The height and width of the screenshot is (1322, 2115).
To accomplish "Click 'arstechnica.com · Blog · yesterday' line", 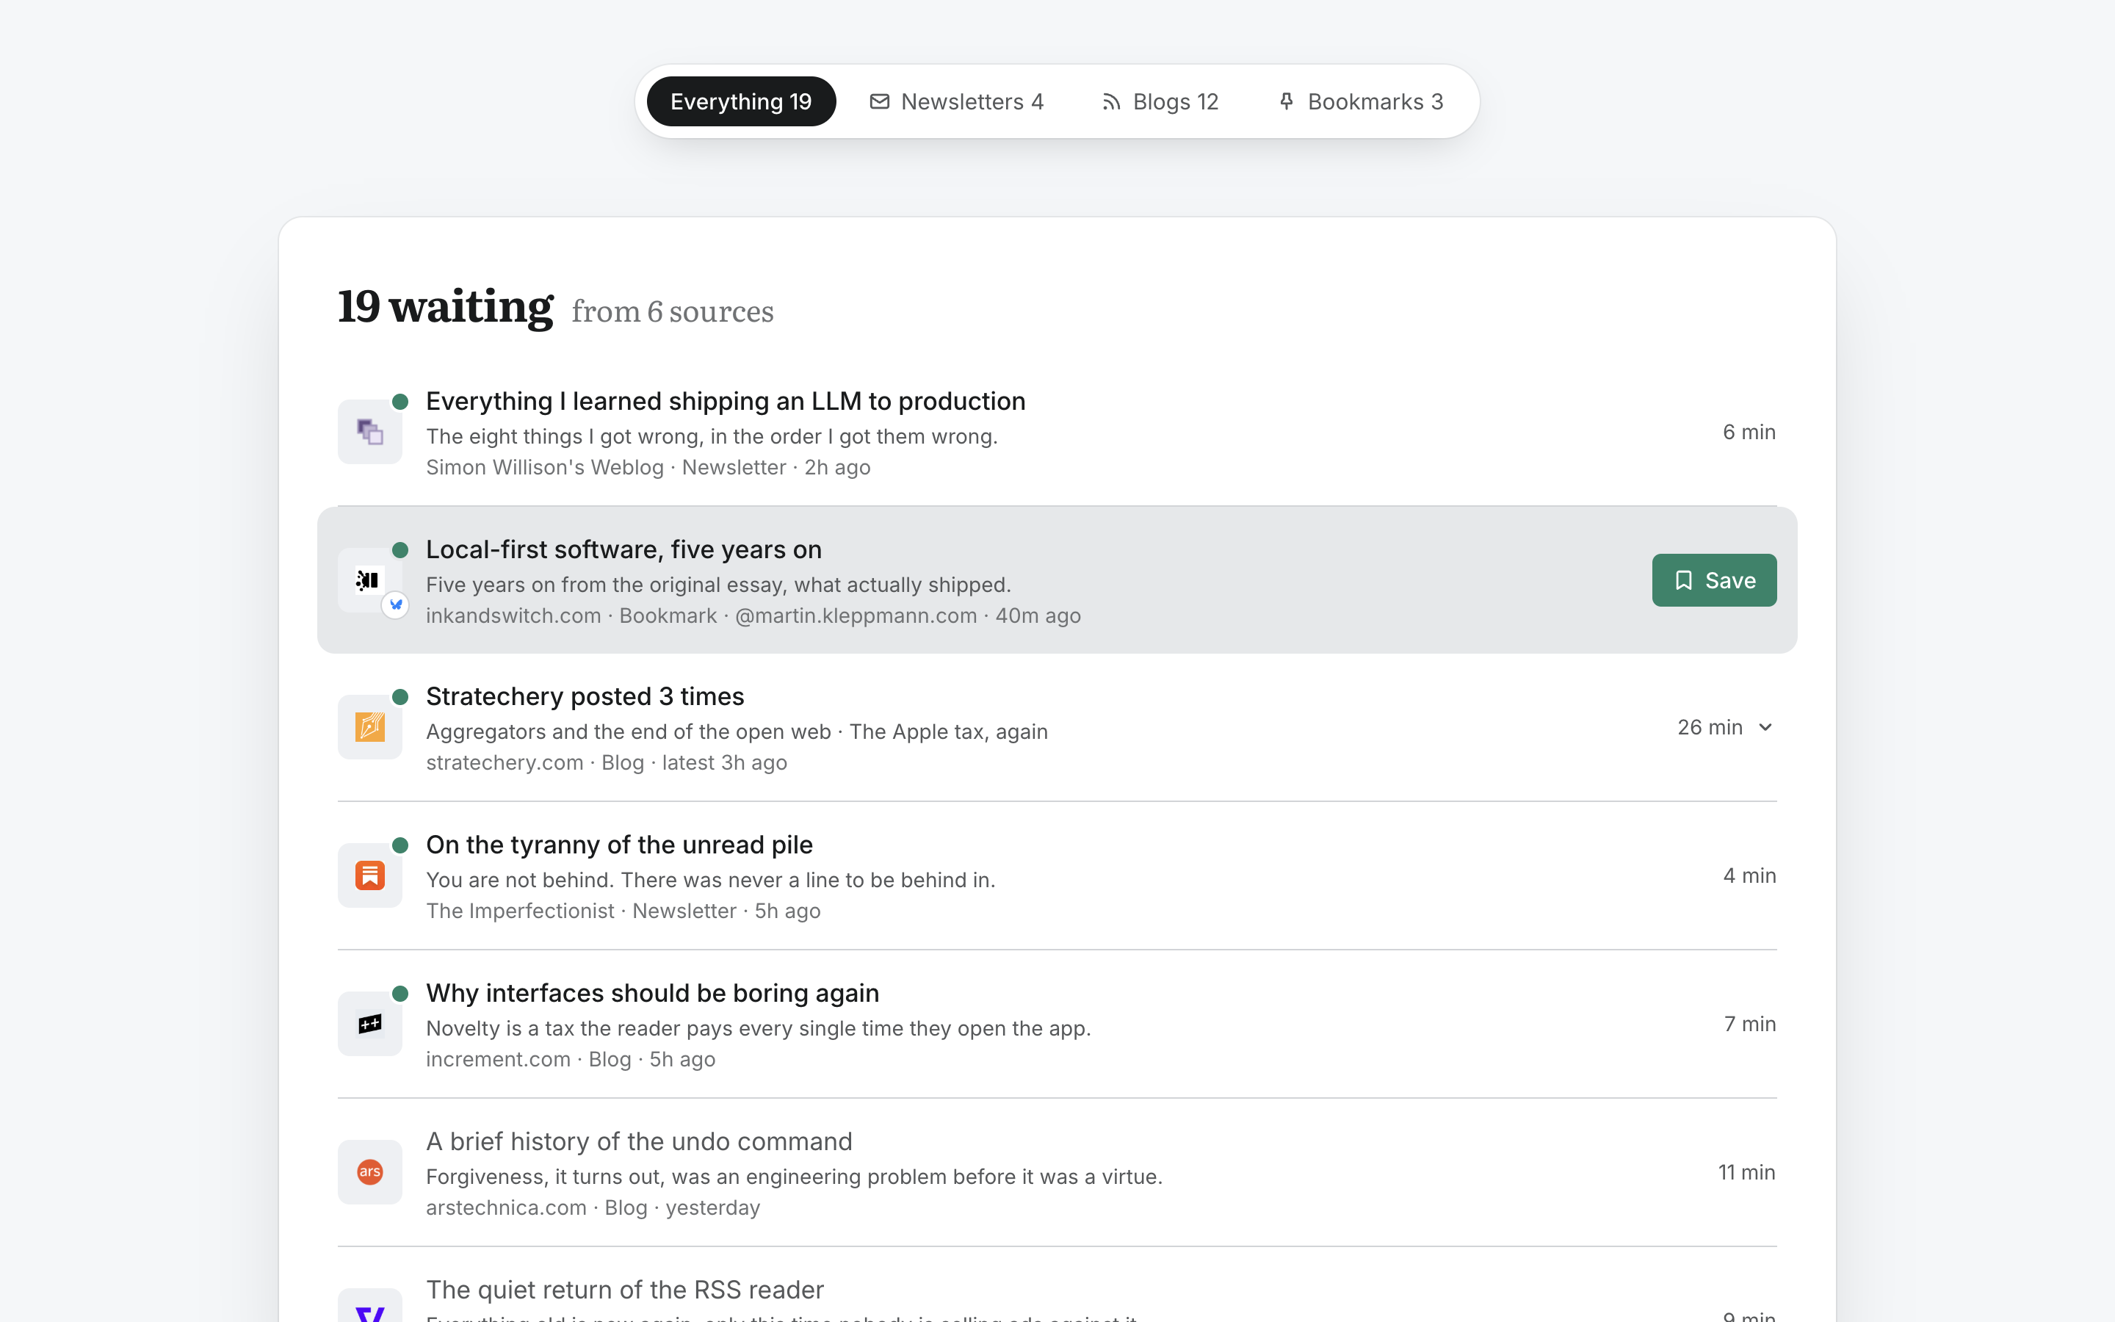I will 593,1207.
